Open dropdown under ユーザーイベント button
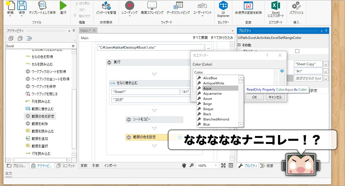This screenshot has height=186, width=345. 202,16
